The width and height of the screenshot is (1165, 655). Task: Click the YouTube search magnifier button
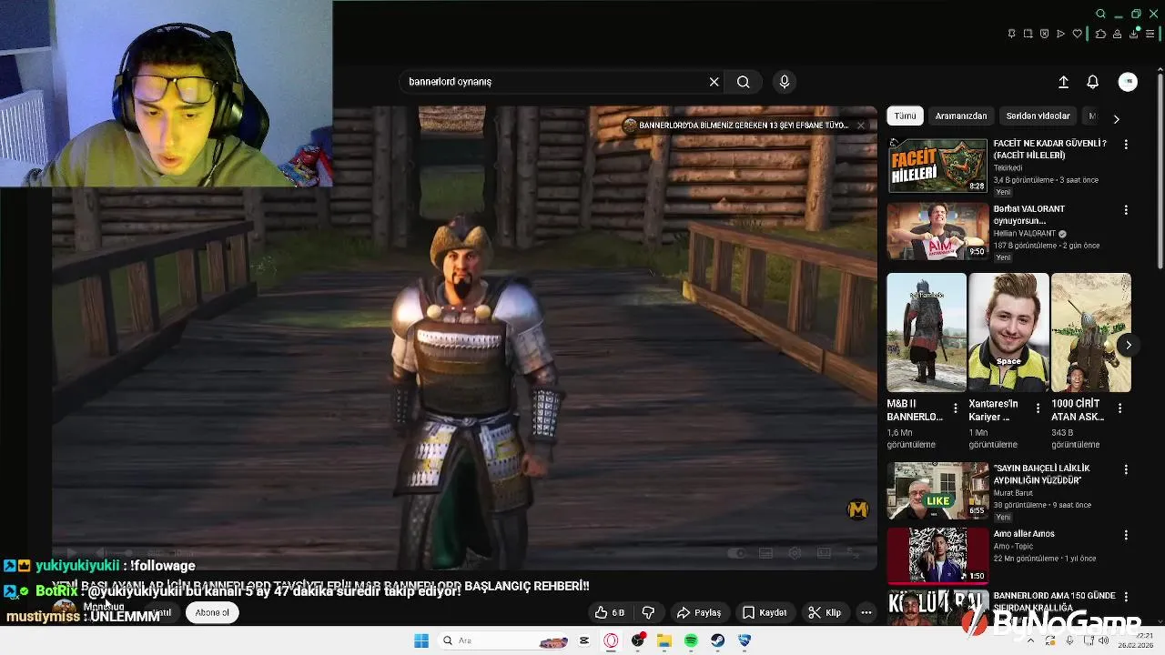[744, 82]
